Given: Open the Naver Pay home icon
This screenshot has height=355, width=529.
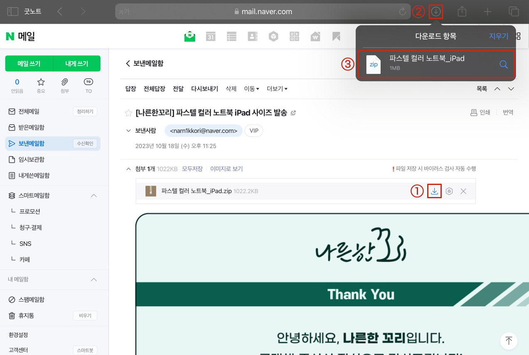Looking at the screenshot, I should pyautogui.click(x=315, y=36).
